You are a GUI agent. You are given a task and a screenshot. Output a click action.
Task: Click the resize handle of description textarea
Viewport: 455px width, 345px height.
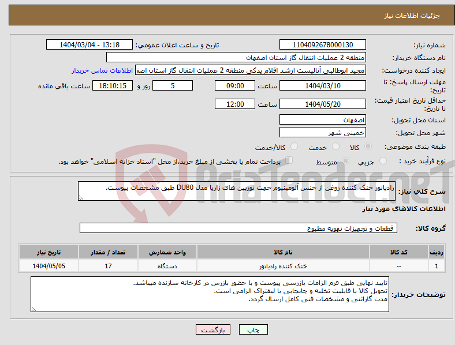pos(81,198)
